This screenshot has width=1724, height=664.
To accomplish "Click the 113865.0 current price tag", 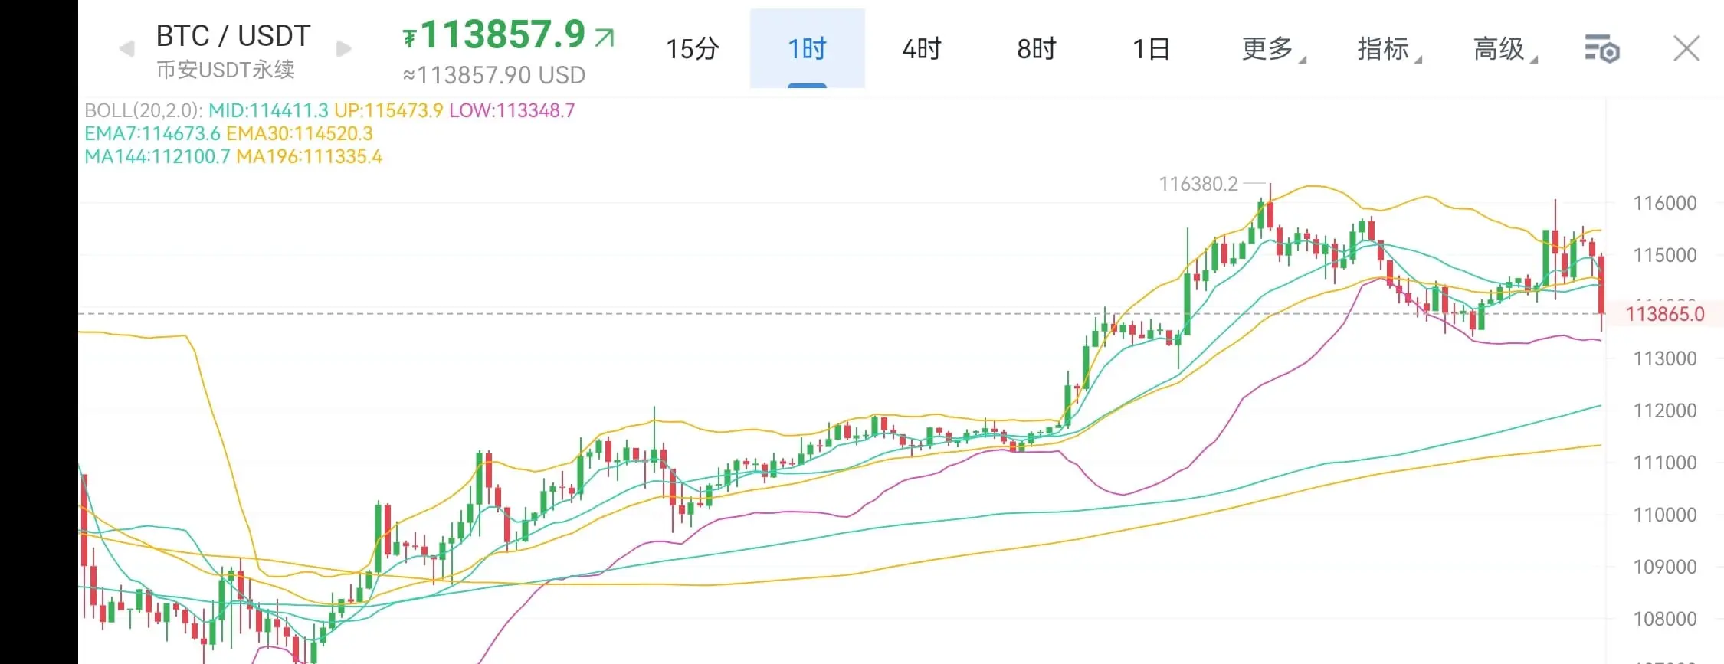I will tap(1665, 314).
